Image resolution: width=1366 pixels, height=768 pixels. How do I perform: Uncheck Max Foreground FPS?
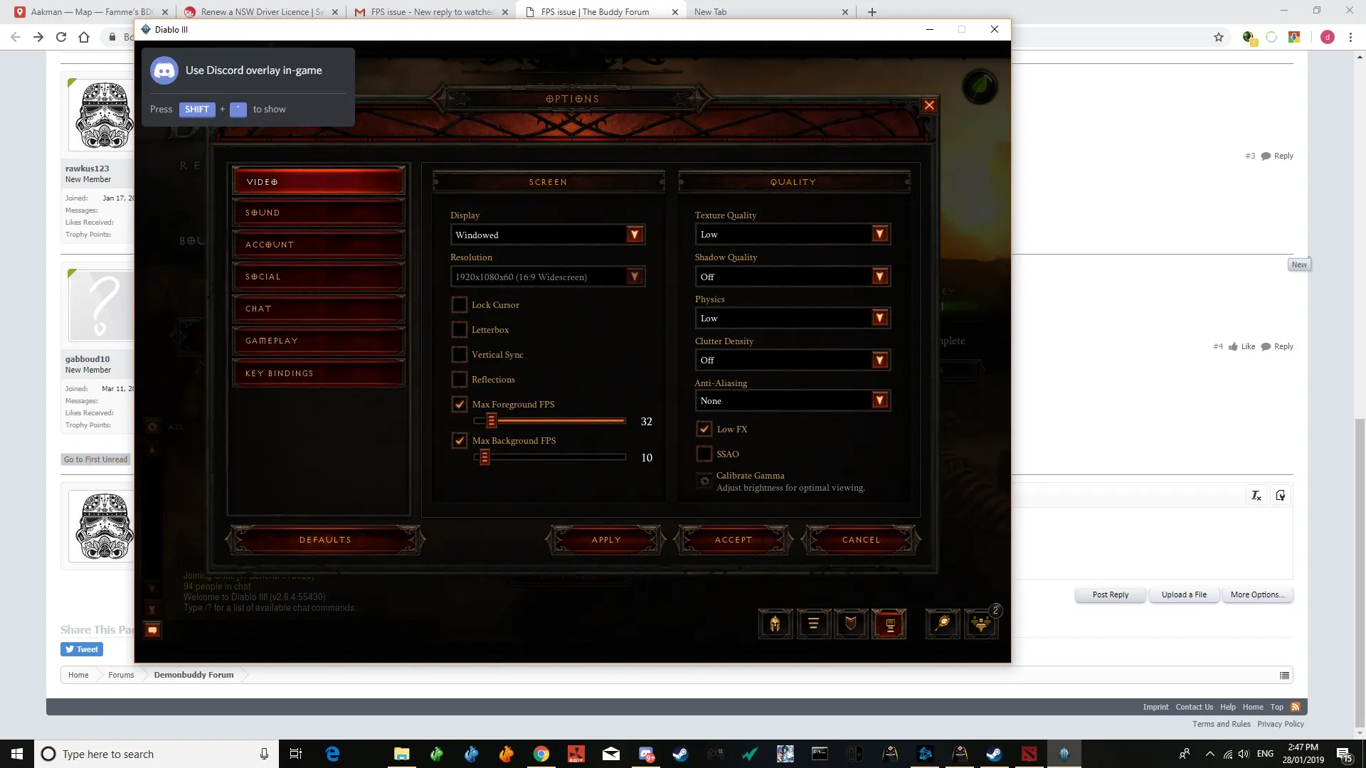point(460,405)
